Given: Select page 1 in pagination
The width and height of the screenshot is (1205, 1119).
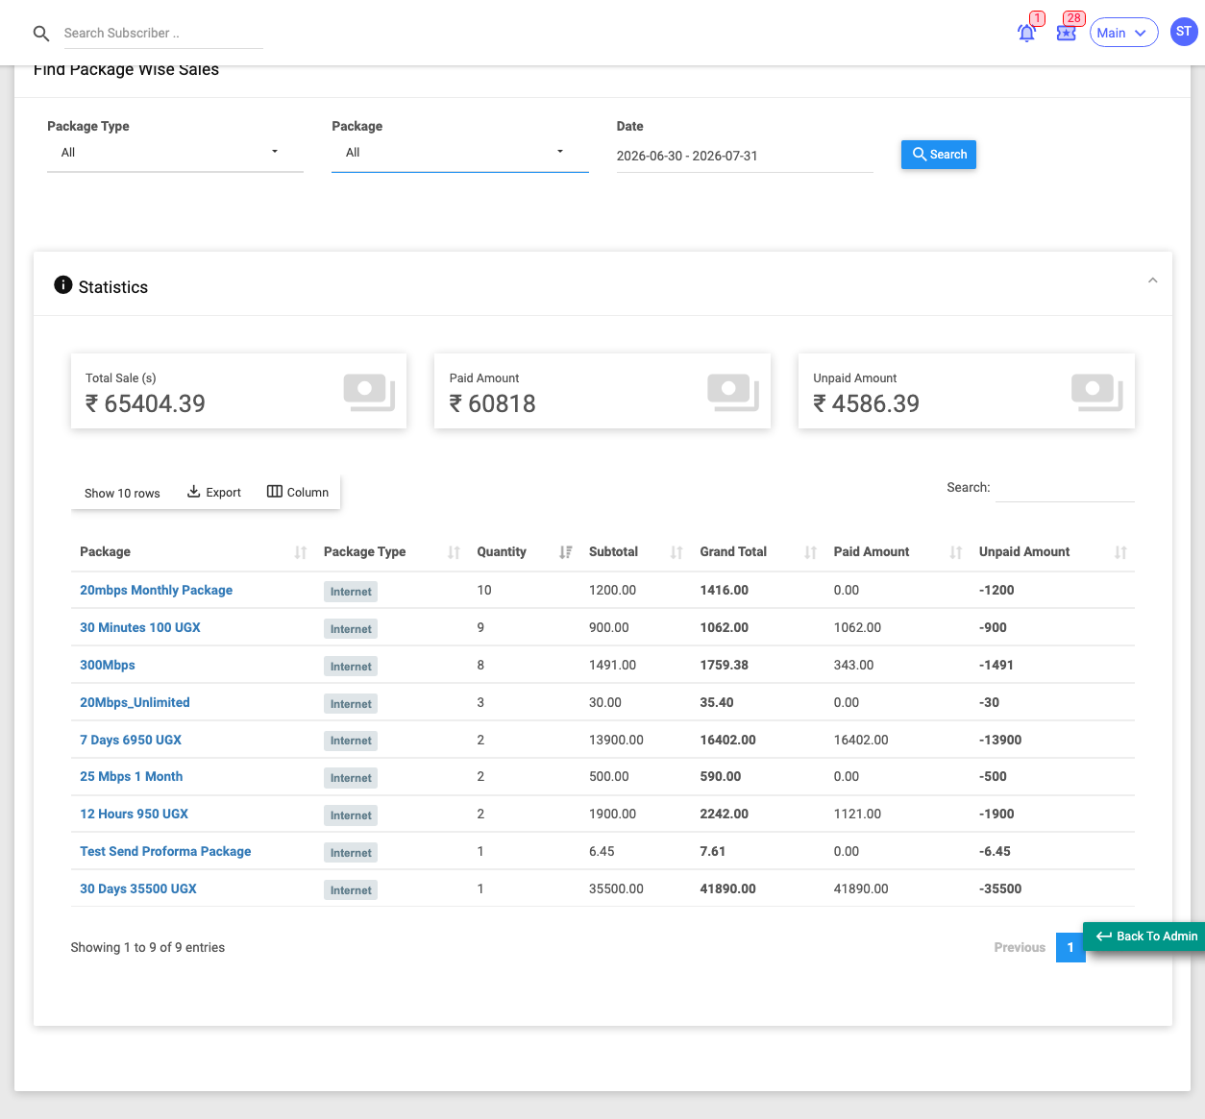Looking at the screenshot, I should point(1070,947).
